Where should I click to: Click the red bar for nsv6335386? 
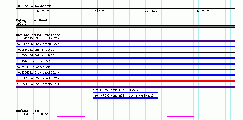[x=126, y=81]
